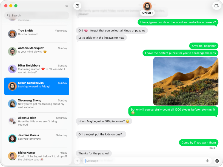Click Orkun's profile picture at the top

tap(147, 5)
